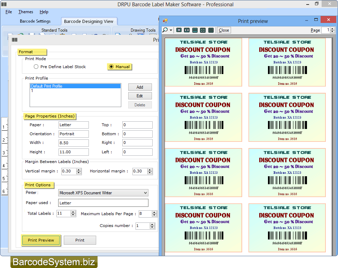Click the Orientation field showing Portrait
Image resolution: width=338 pixels, height=268 pixels.
point(74,134)
